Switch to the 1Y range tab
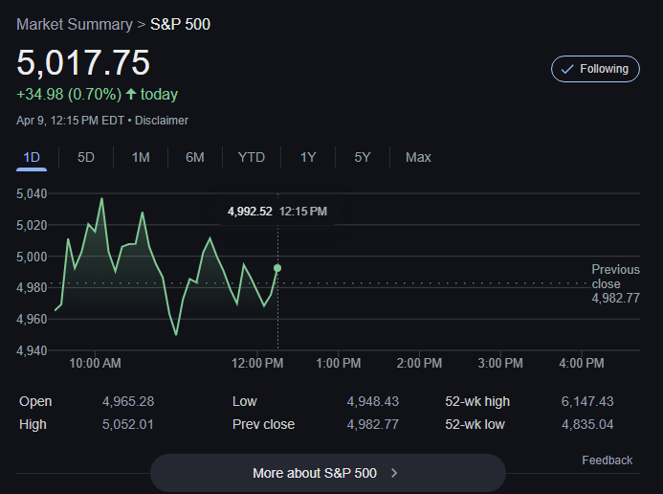The height and width of the screenshot is (494, 663). (308, 157)
